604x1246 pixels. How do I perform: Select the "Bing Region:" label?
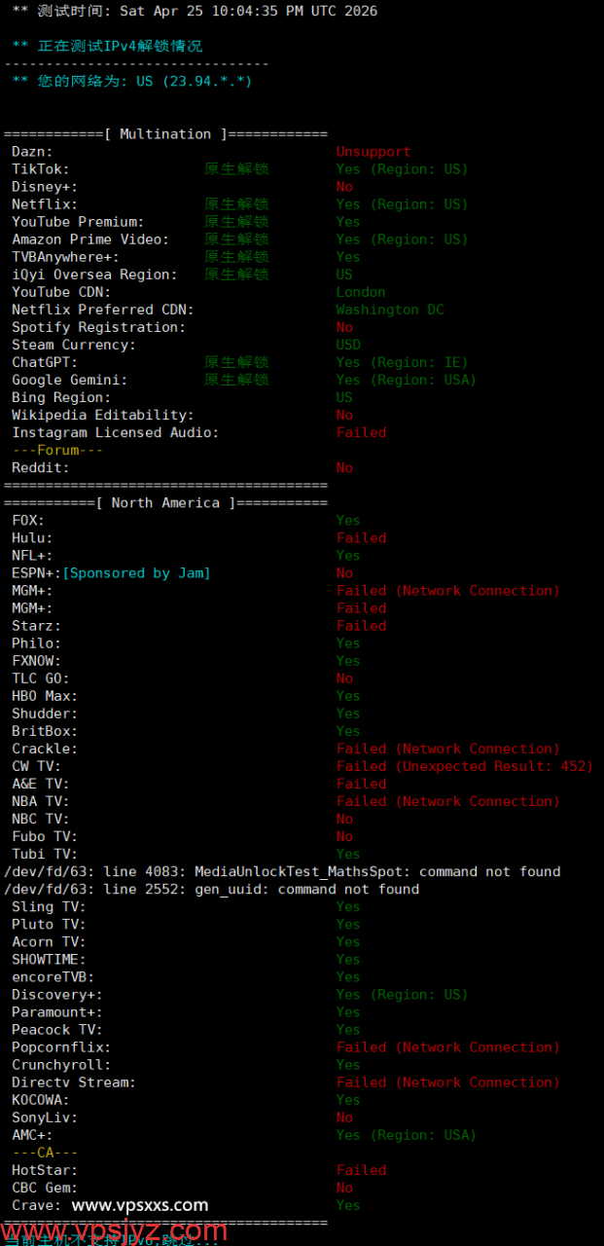click(x=61, y=397)
